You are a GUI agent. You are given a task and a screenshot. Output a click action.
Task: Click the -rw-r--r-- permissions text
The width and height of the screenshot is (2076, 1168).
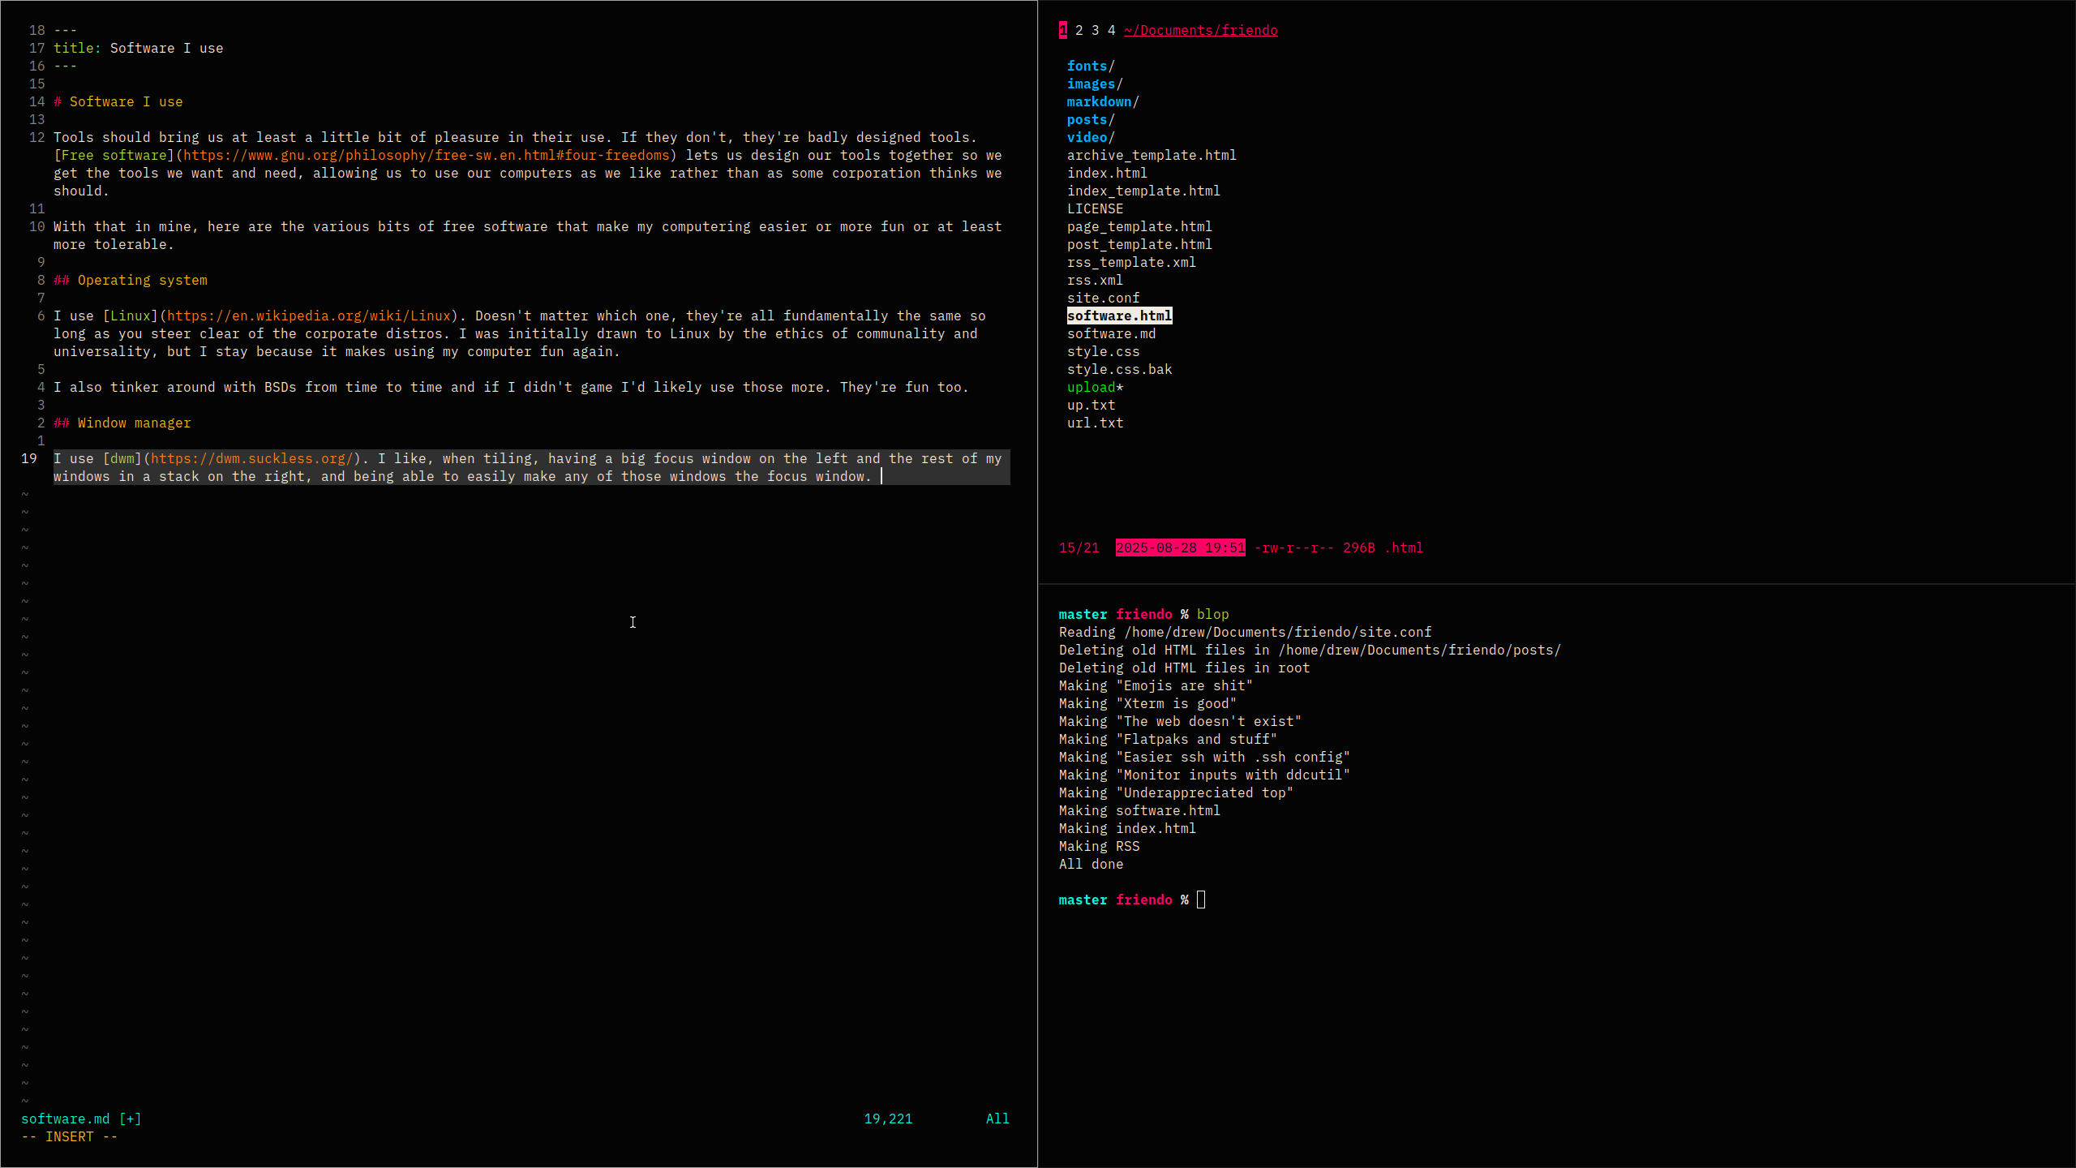tap(1293, 547)
